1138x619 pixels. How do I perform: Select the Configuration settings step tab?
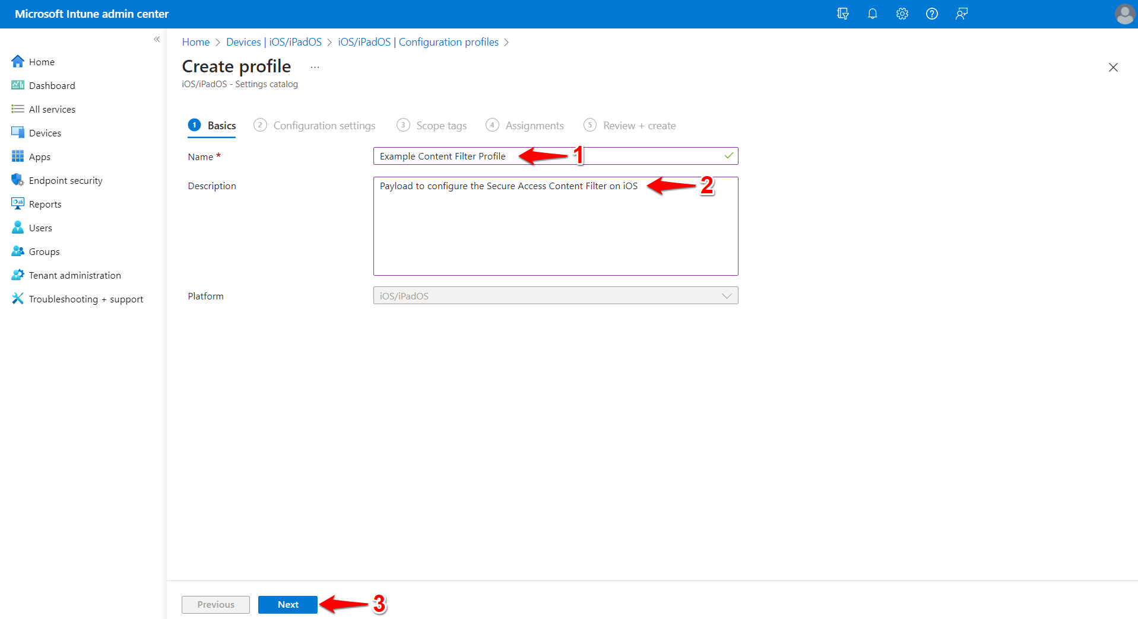click(315, 125)
